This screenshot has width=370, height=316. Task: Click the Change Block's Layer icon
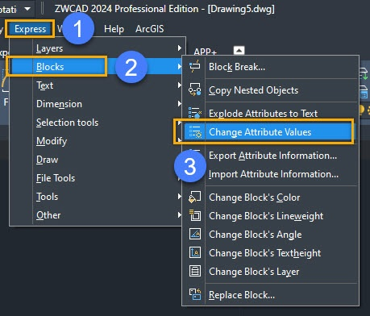[195, 271]
